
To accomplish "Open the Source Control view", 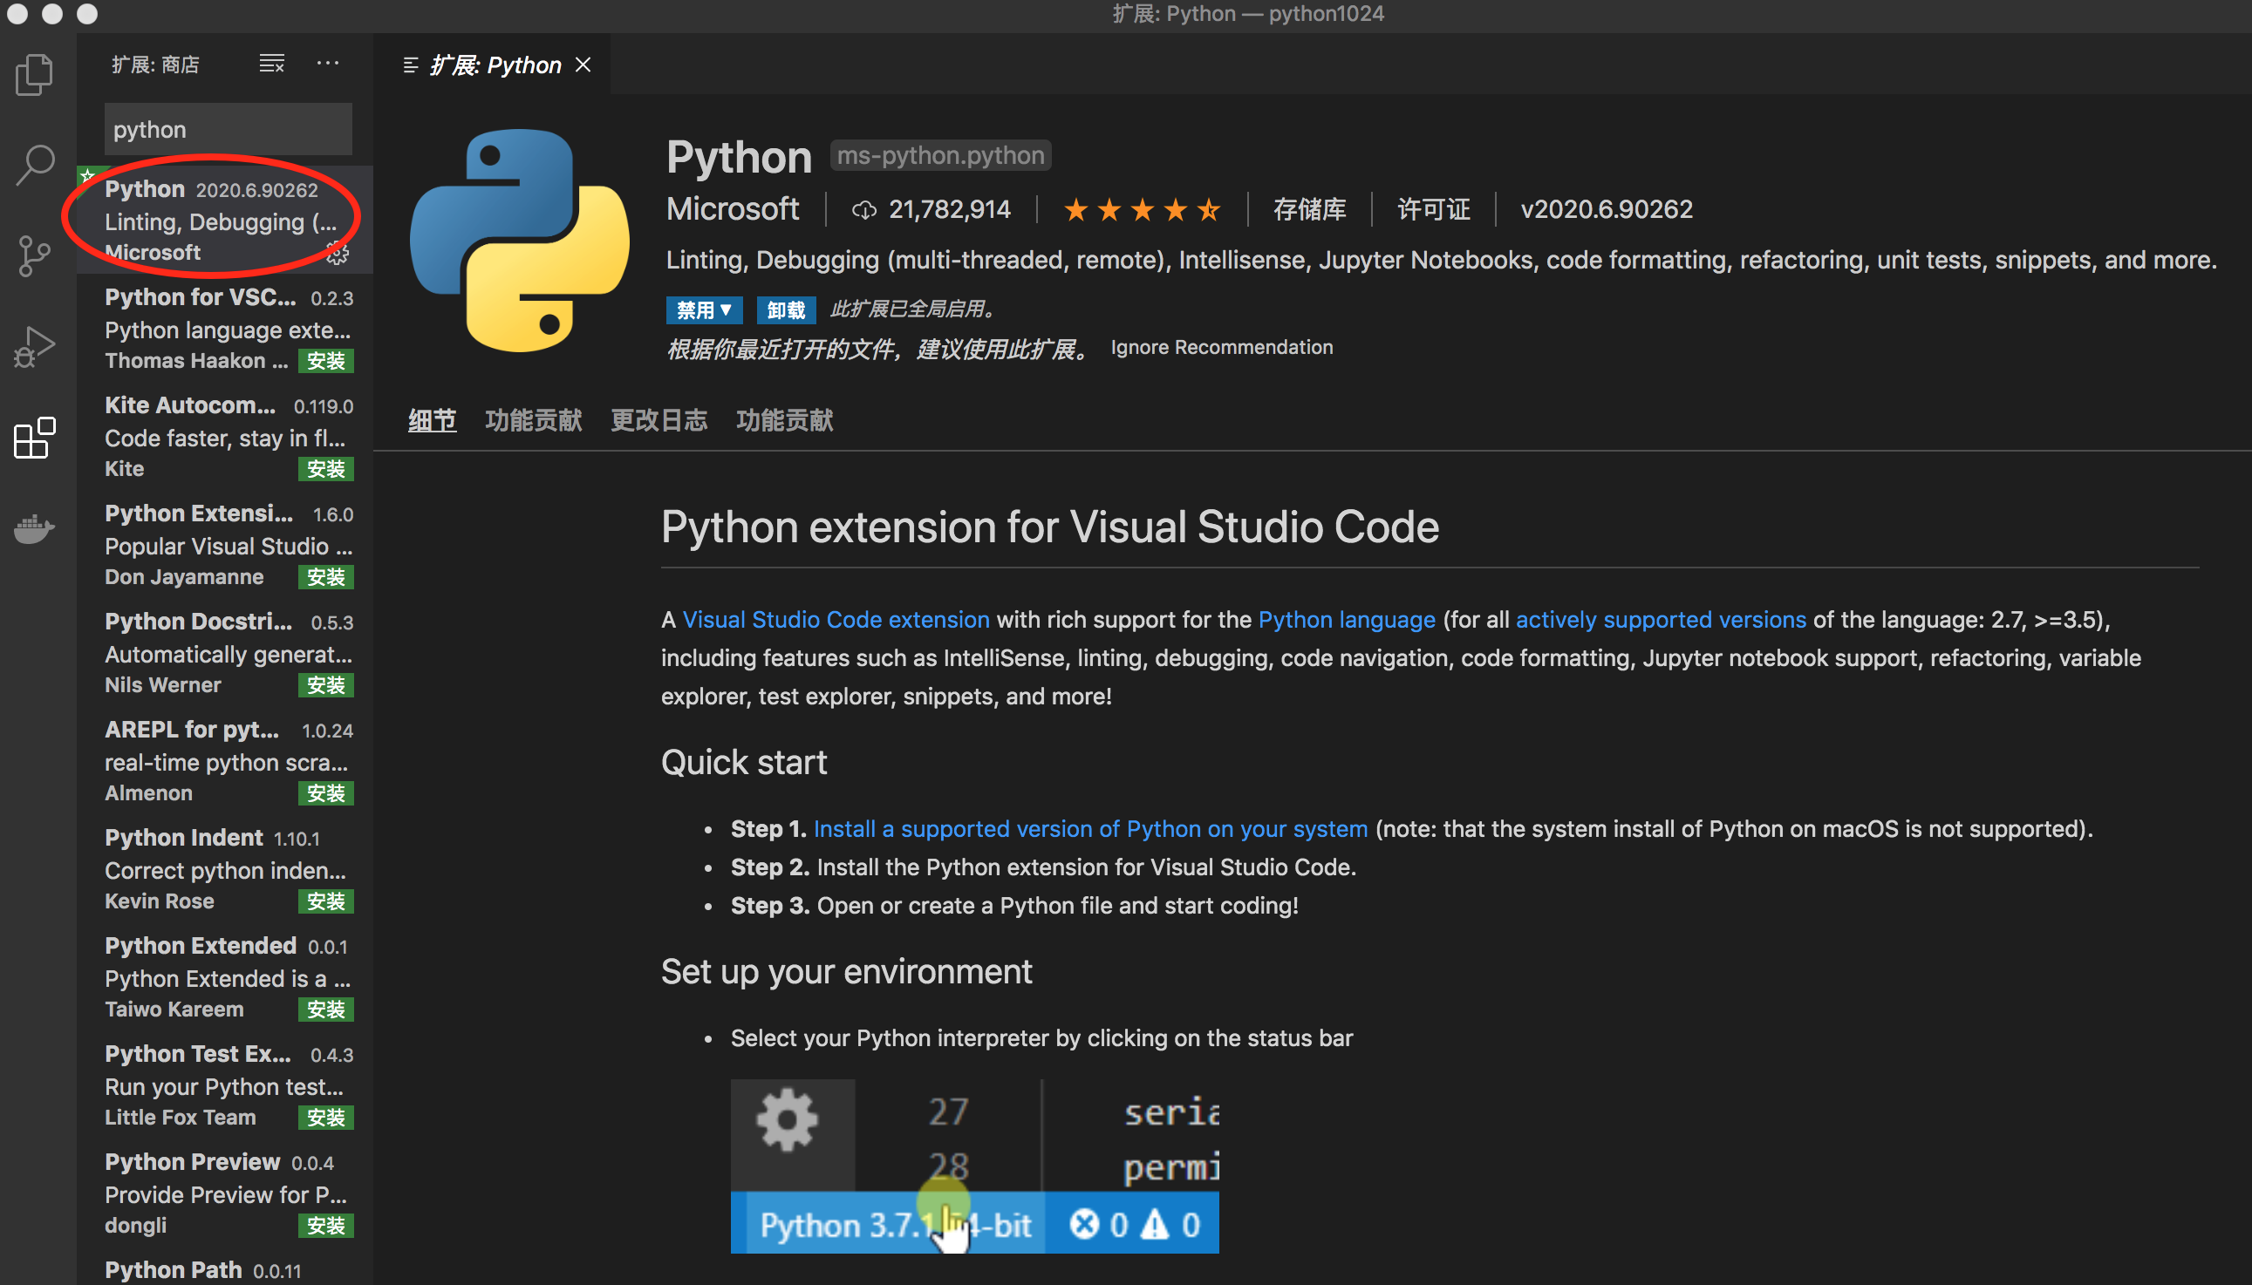I will tap(34, 256).
